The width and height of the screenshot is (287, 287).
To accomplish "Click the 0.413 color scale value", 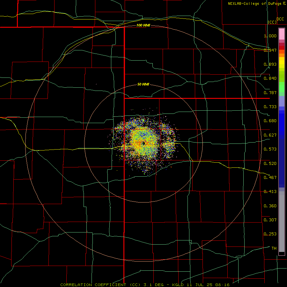I will coord(270,192).
